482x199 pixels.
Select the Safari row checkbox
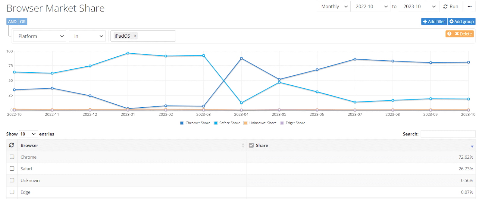tap(12, 169)
